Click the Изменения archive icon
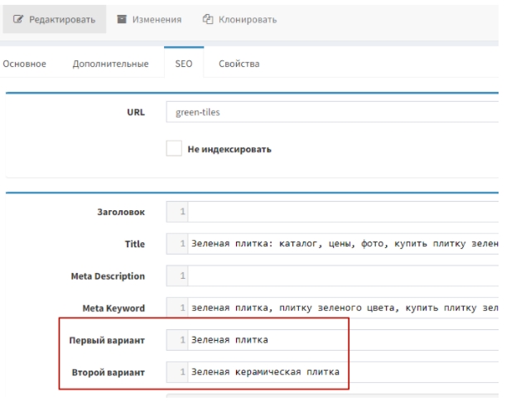Screen dimensions: 511x402 (x=123, y=19)
